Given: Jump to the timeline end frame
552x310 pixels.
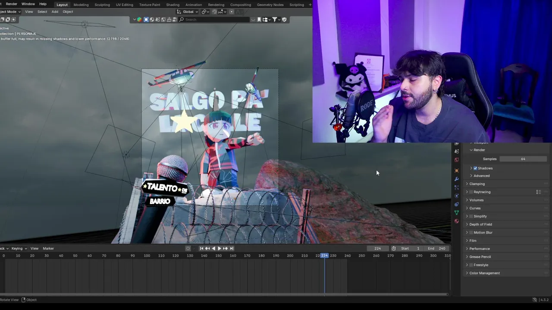Looking at the screenshot, I should tap(232, 248).
